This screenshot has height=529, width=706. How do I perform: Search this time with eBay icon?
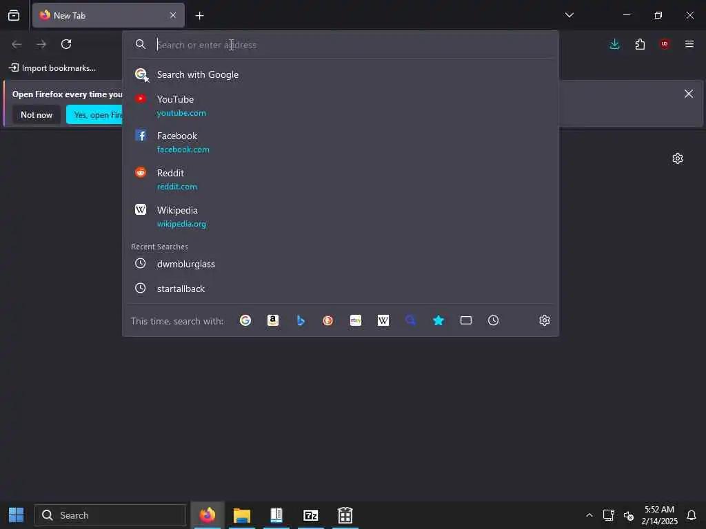pos(356,320)
